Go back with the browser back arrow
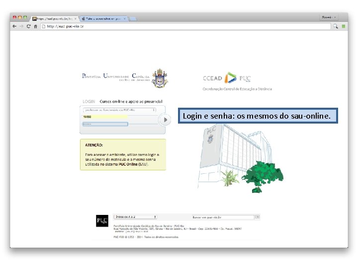Viewport: 358px width, 268px height. point(14,26)
